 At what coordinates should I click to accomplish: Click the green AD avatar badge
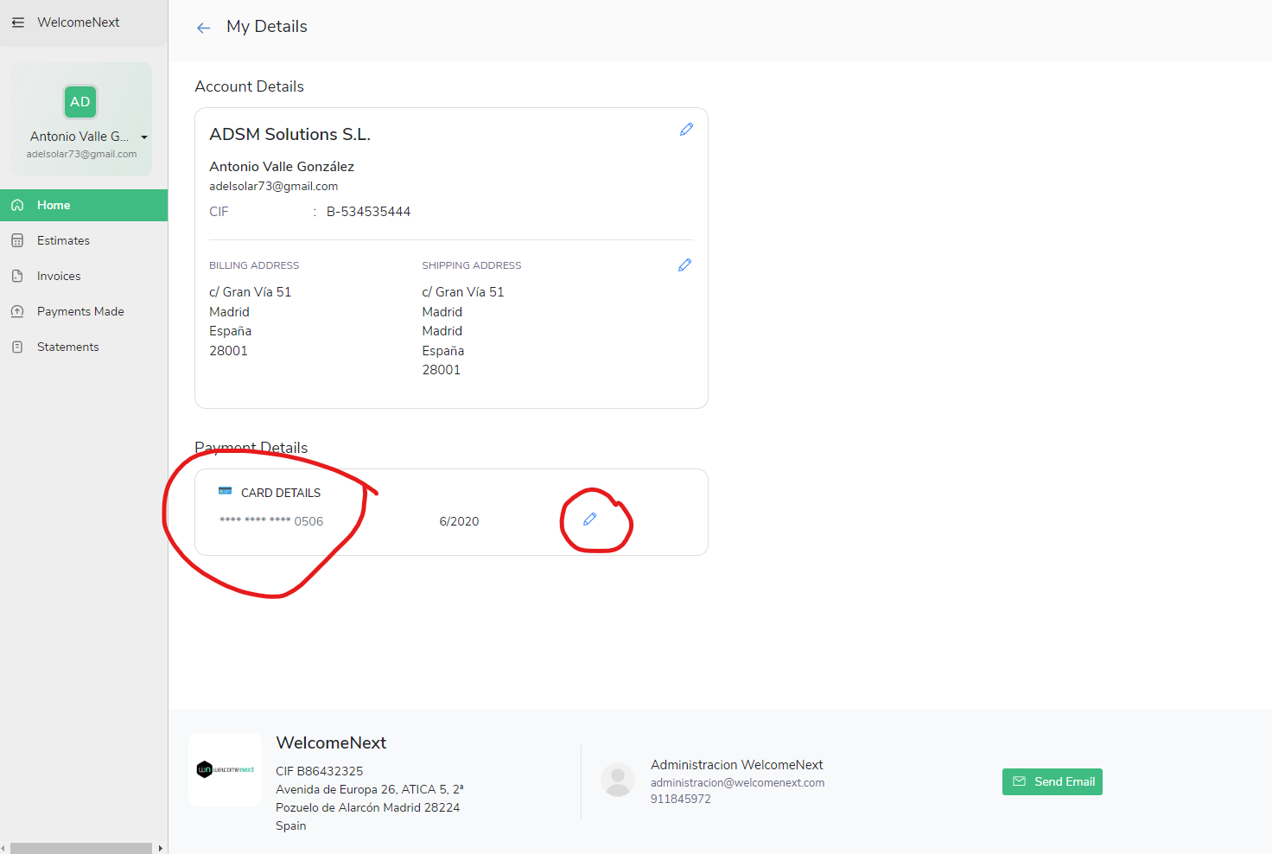pos(80,102)
